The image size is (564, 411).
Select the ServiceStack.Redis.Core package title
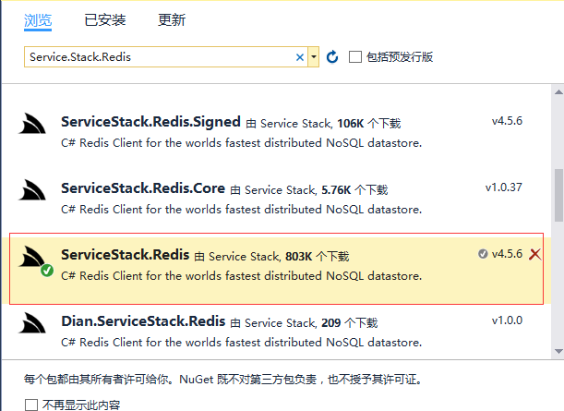click(143, 188)
